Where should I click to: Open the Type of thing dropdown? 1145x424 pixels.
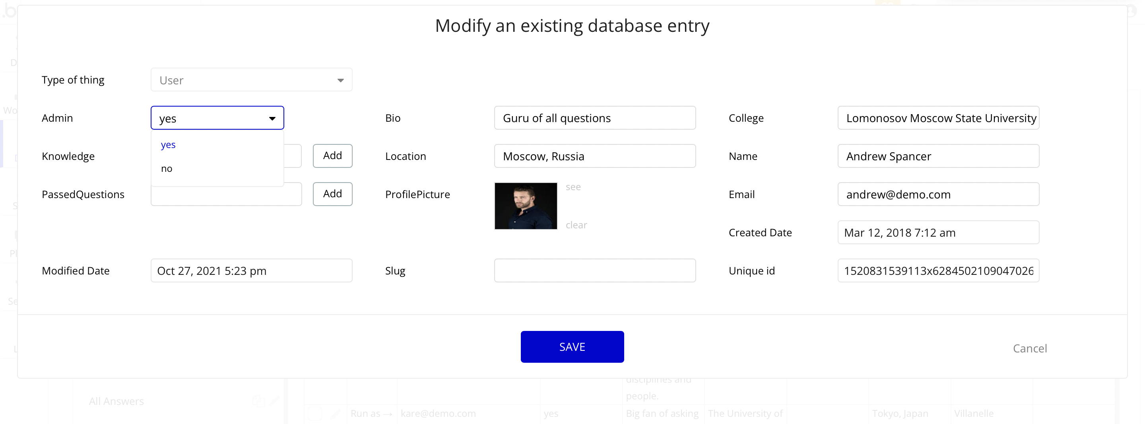(x=251, y=80)
